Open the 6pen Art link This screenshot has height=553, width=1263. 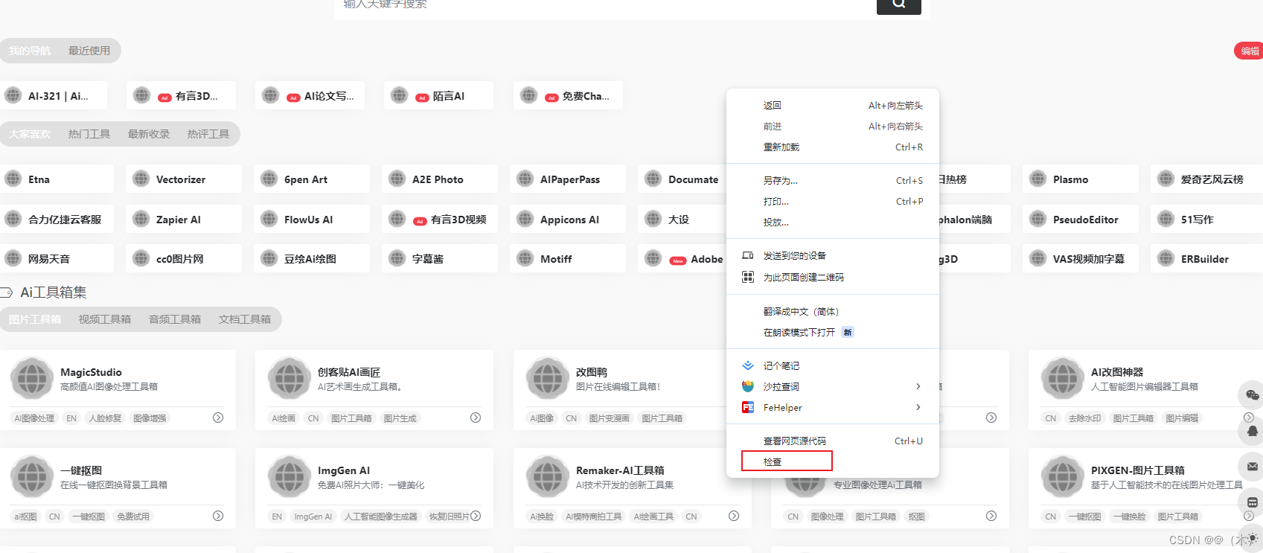point(312,179)
